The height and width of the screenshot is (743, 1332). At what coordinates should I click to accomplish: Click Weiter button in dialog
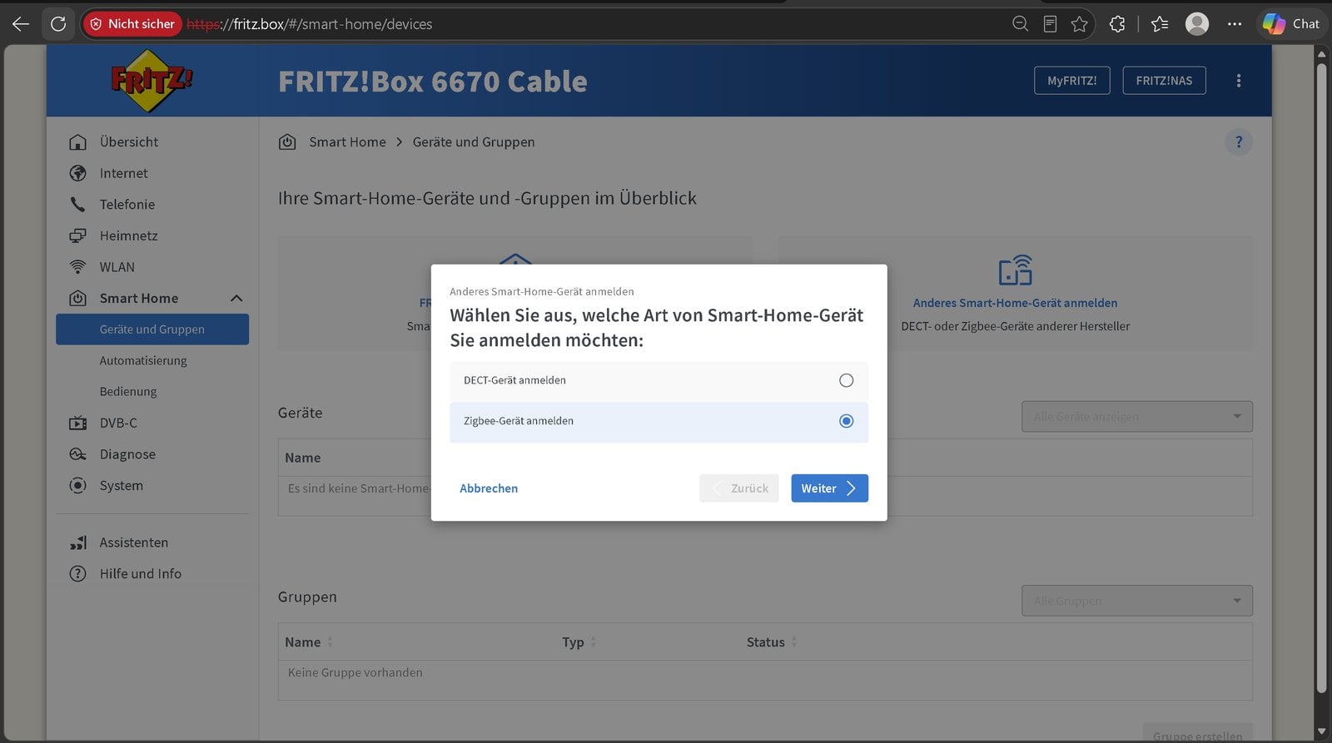click(x=829, y=488)
